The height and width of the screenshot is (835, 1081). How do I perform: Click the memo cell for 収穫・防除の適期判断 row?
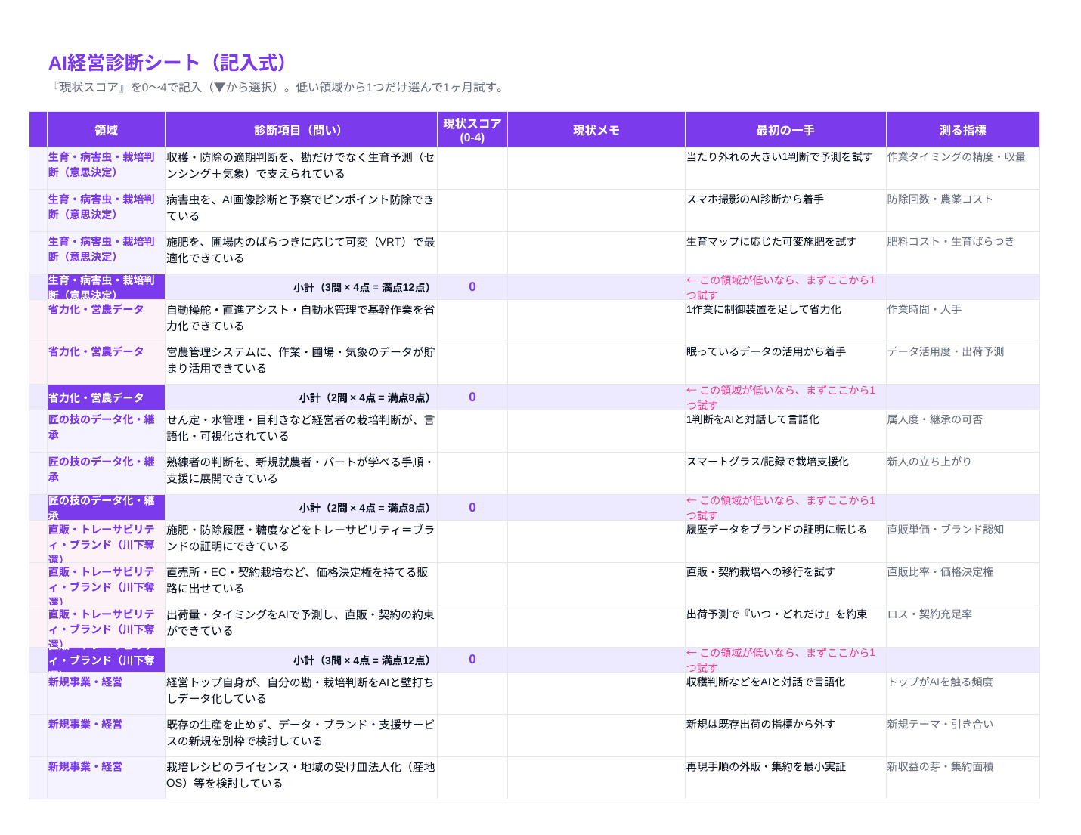[x=596, y=169]
